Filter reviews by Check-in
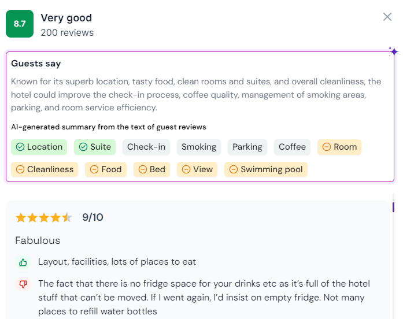The height and width of the screenshot is (319, 403). (146, 147)
